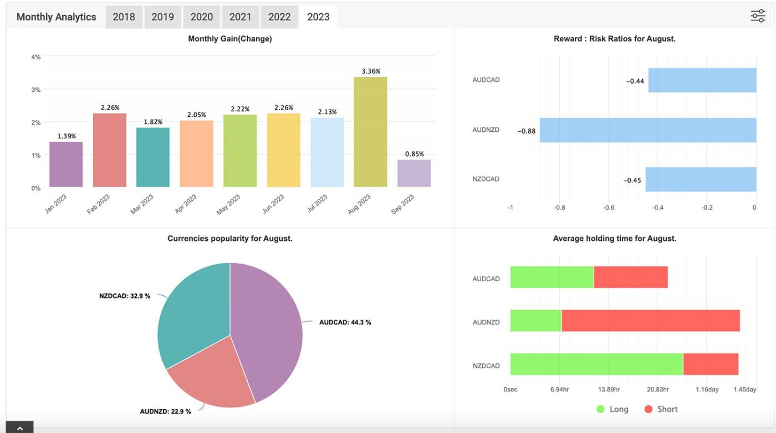Click the AUDNZD reward-risk bar
The image size is (776, 433).
pyautogui.click(x=648, y=130)
